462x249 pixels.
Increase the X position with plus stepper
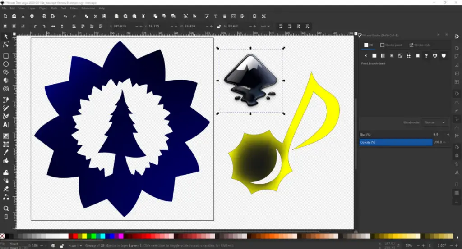141,27
